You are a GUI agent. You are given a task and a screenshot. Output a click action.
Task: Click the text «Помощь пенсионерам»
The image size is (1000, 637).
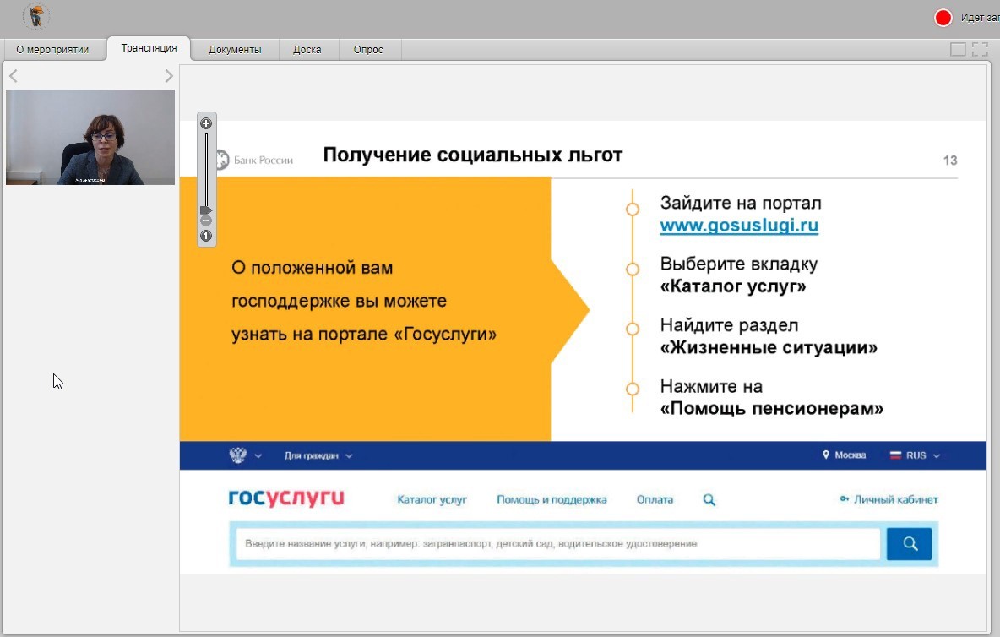(772, 408)
